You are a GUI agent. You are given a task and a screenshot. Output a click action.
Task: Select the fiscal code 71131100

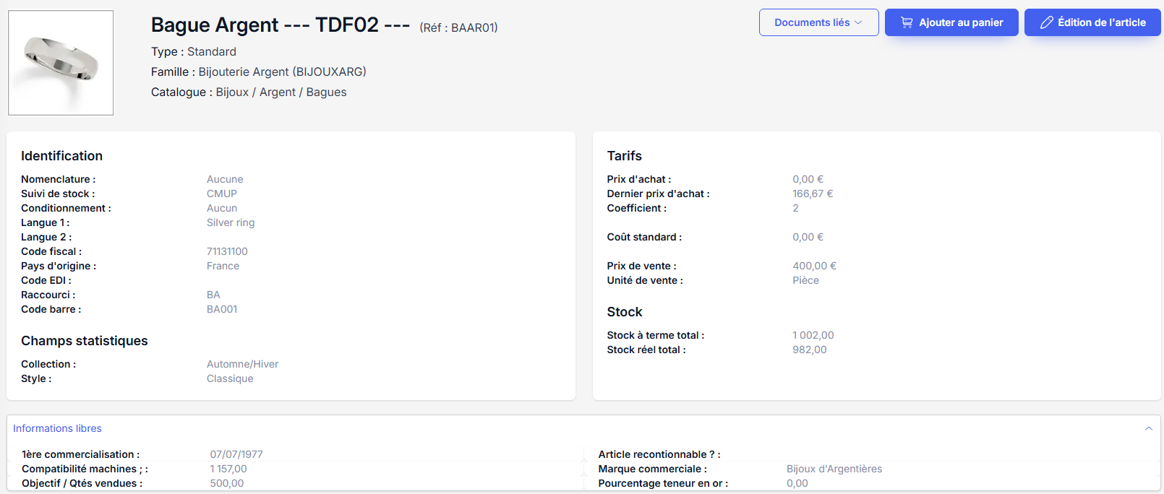pyautogui.click(x=227, y=251)
